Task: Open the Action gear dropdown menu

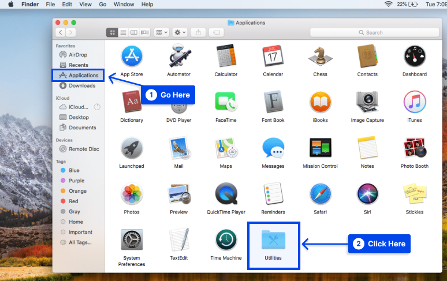Action: click(180, 32)
